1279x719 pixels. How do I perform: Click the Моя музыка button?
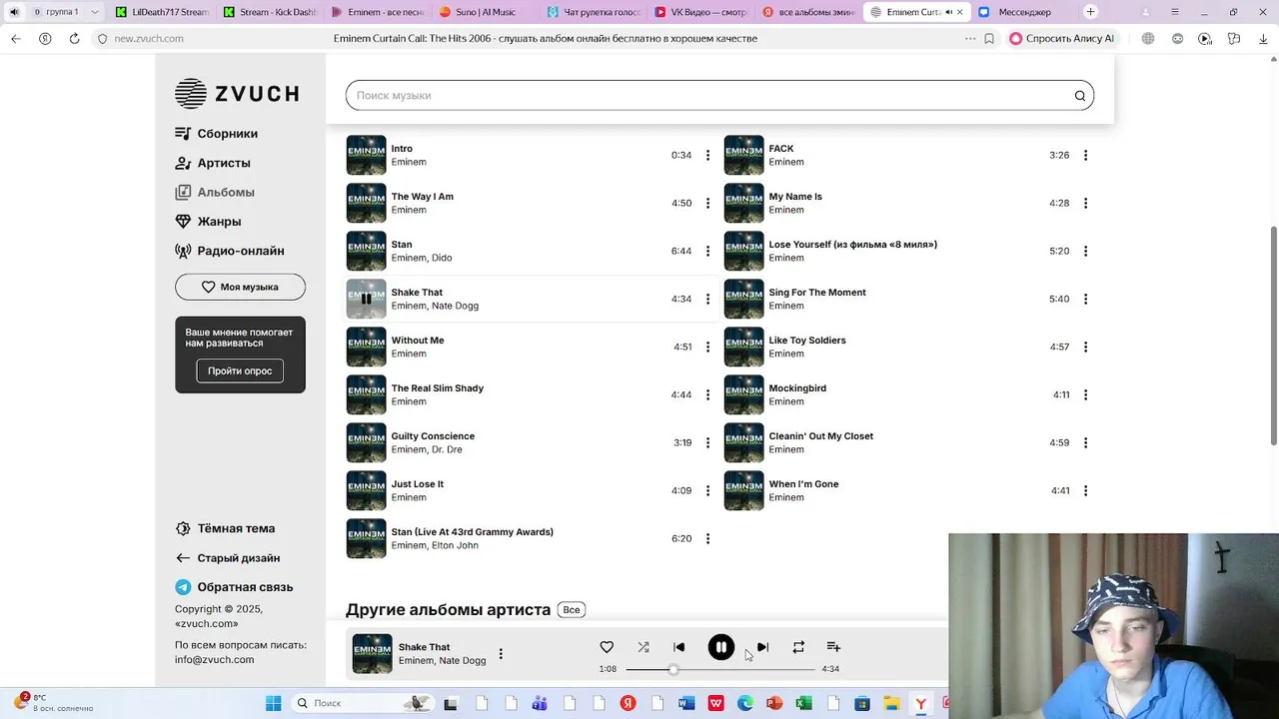coord(240,287)
